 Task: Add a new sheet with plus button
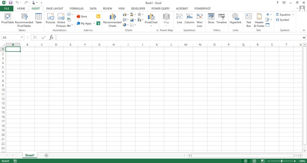(46, 155)
